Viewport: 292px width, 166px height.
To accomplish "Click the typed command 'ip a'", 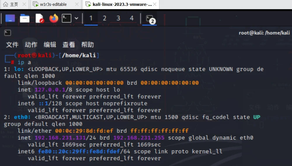I will 24,62.
